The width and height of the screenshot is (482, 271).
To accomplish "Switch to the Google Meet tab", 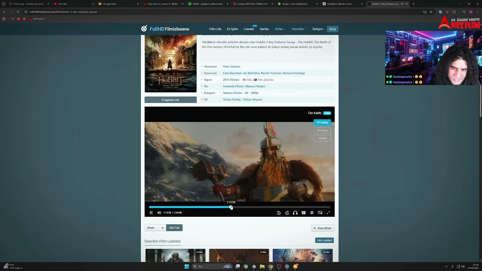I will [118, 4].
